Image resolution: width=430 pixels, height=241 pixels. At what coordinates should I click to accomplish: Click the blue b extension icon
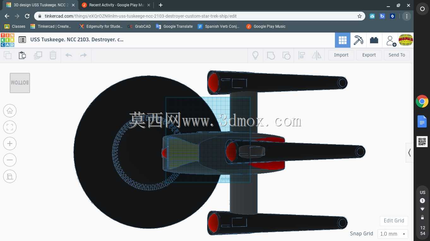382,16
